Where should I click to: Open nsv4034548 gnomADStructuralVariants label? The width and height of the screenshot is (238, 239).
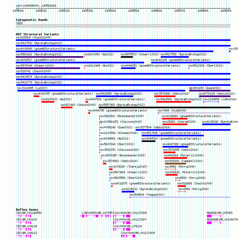point(46,49)
